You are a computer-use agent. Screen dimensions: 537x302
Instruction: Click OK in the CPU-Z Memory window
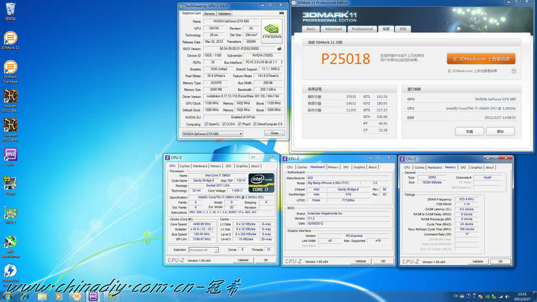(500, 262)
